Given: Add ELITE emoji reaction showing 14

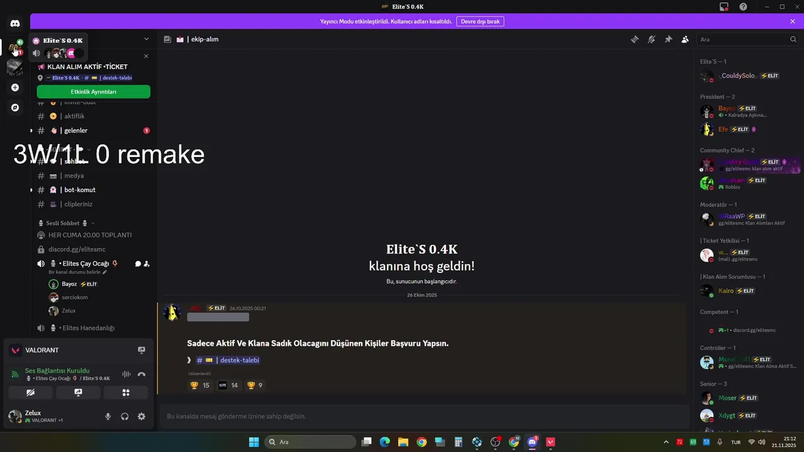Looking at the screenshot, I should (x=229, y=385).
